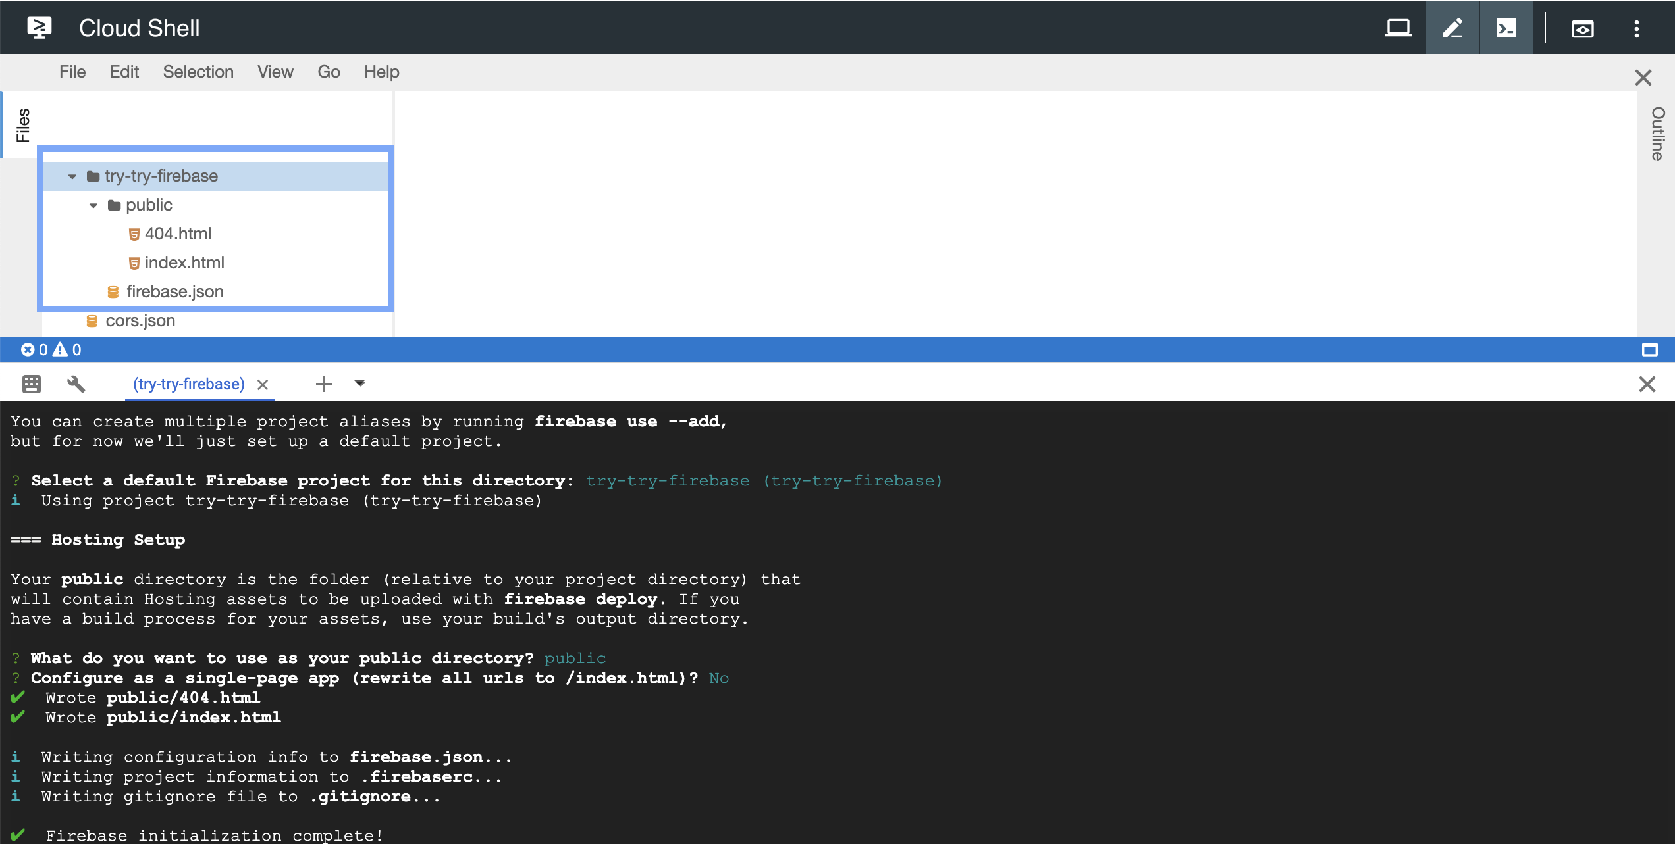Click the web preview eye icon
Screen dimensions: 1675x844
pos(1582,28)
